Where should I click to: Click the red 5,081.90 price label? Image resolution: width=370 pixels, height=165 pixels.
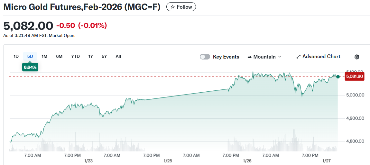coord(354,76)
